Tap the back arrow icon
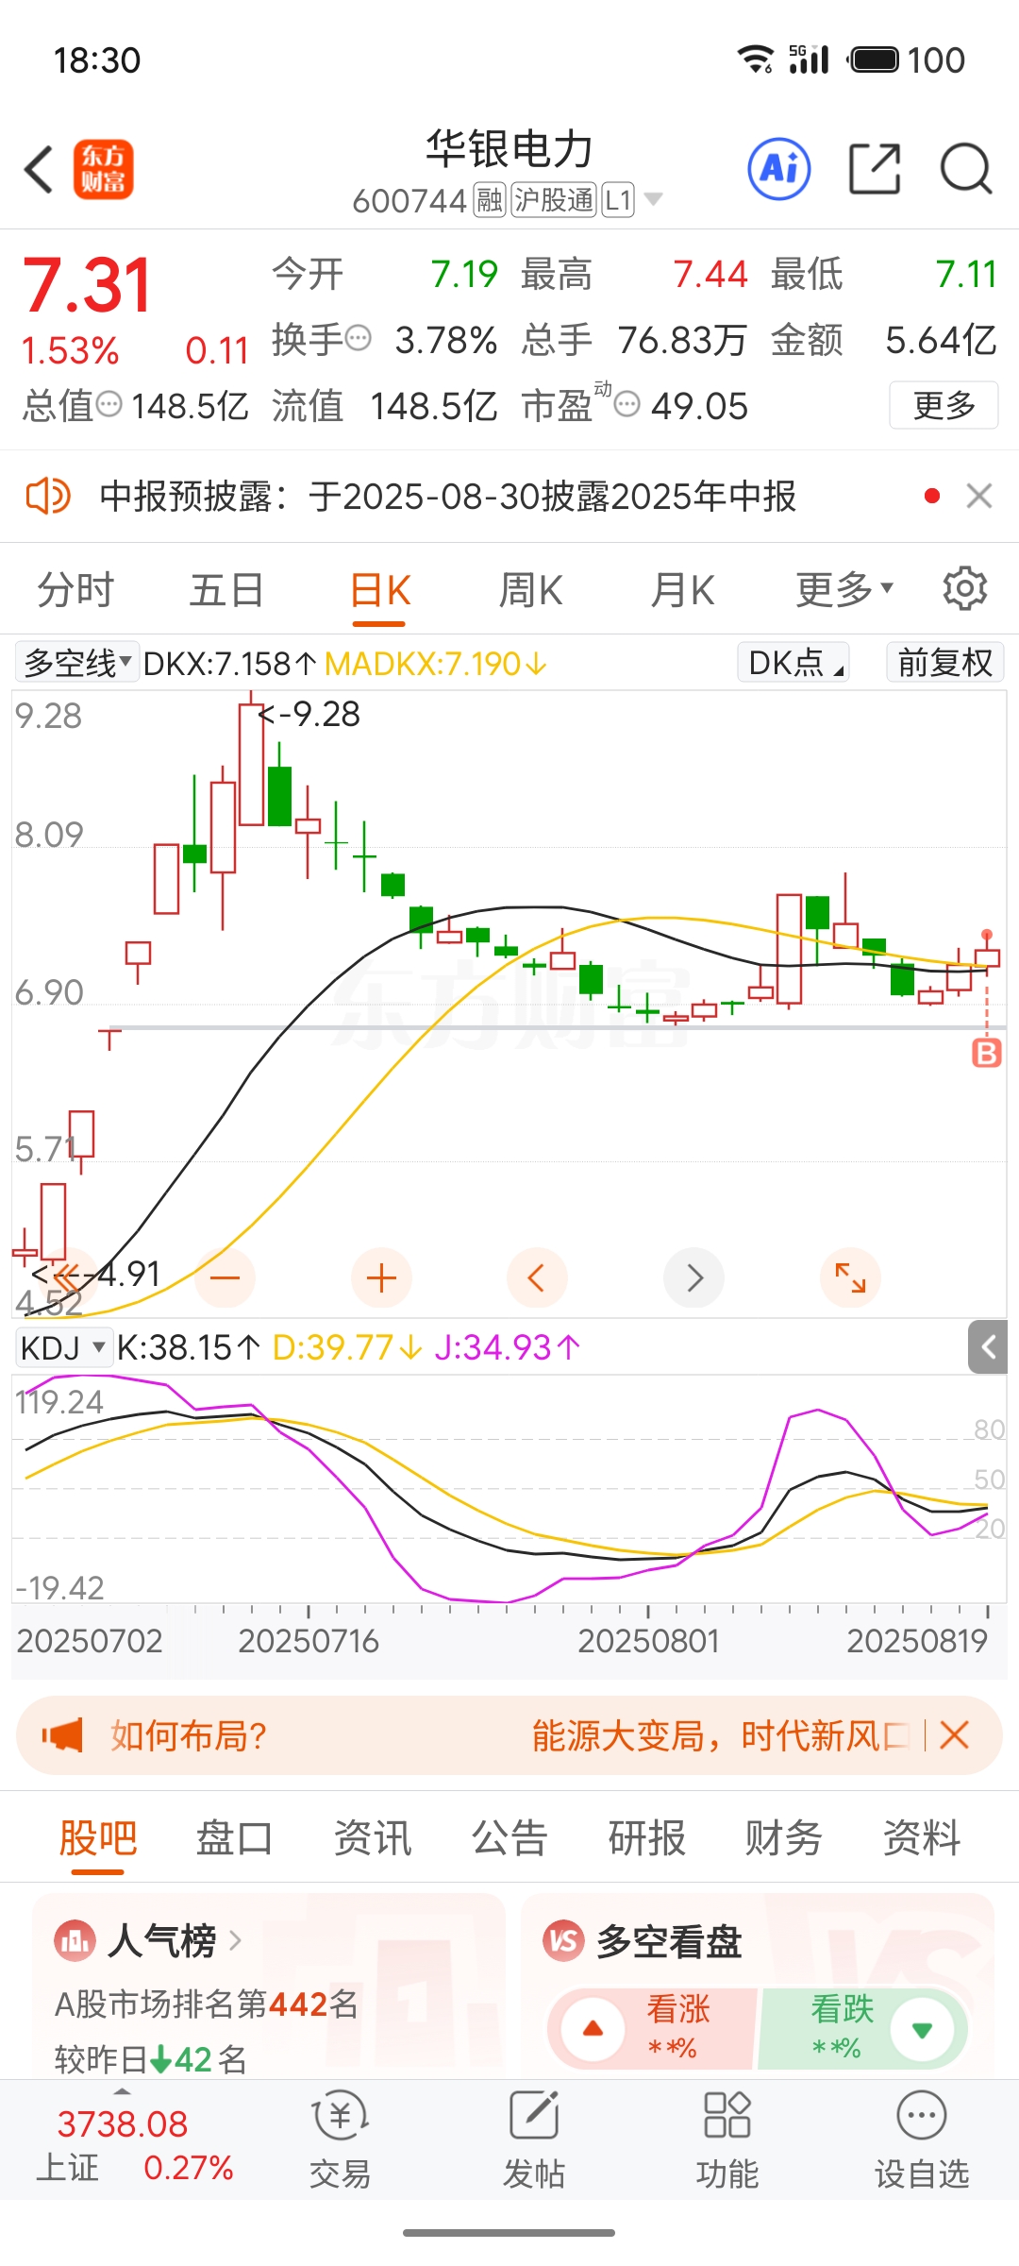Image resolution: width=1019 pixels, height=2266 pixels. pos(39,170)
